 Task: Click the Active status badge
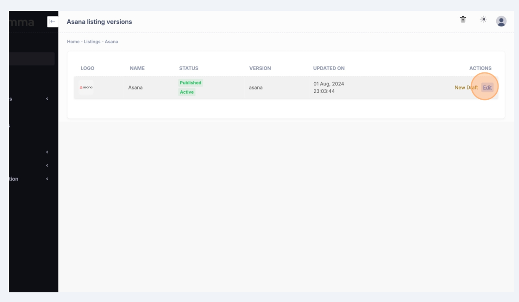pos(187,92)
